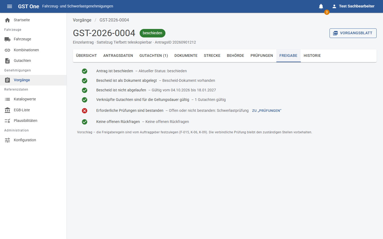Image resolution: width=383 pixels, height=239 pixels.
Task: Open Konfiguration in the sidebar
Action: tap(33, 140)
